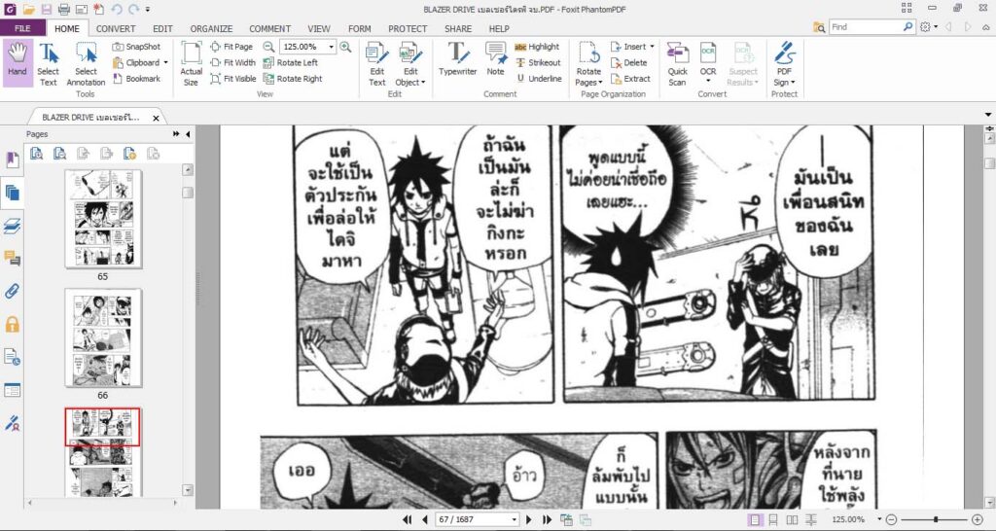996x531 pixels.
Task: Go to the next page
Action: coord(528,519)
